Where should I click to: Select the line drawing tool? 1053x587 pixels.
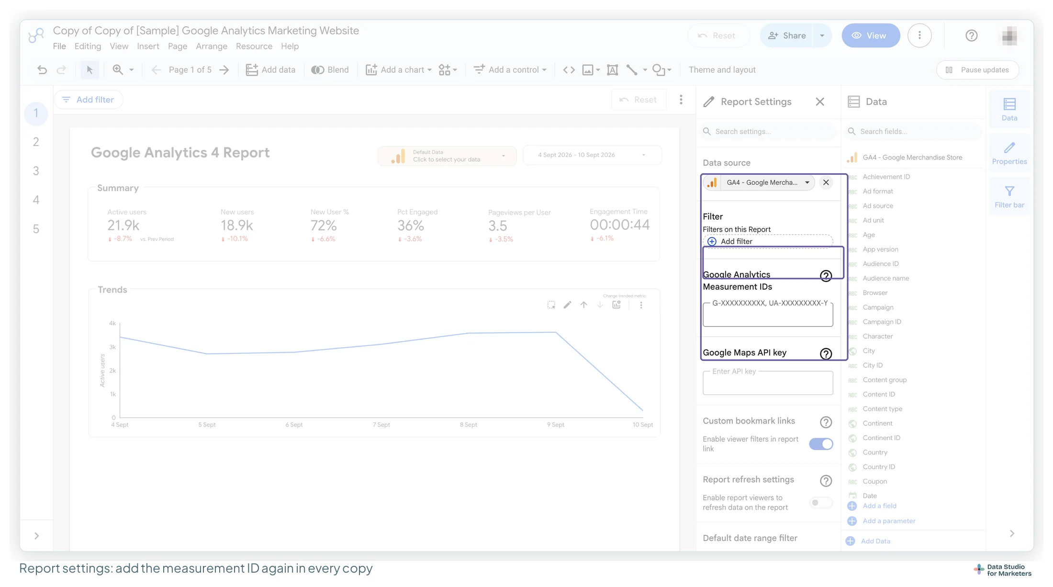click(x=632, y=70)
